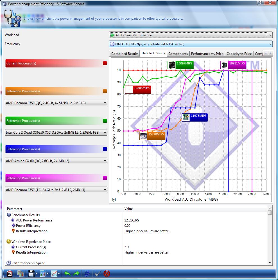Click the Power Efficiency diamond icon
The height and width of the screenshot is (280, 278).
pos(13,225)
